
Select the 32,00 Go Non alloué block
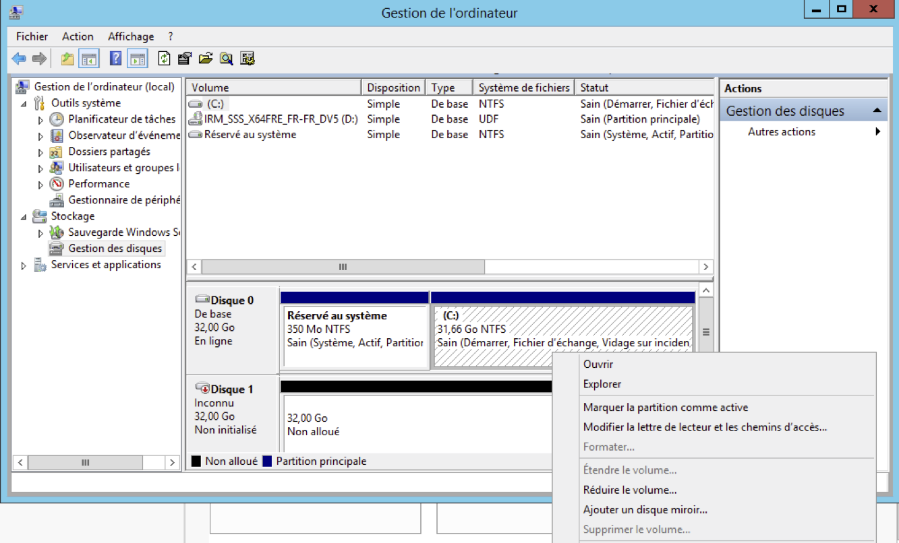416,424
